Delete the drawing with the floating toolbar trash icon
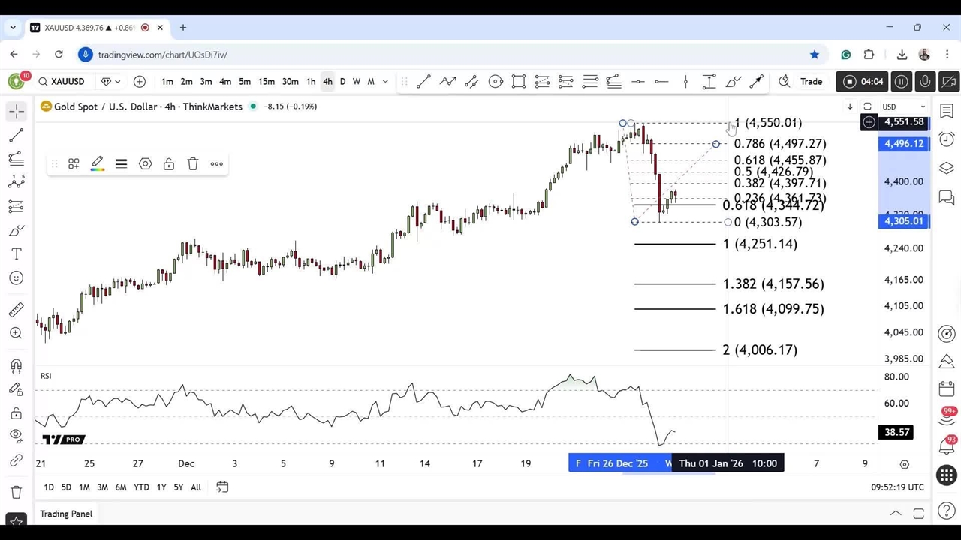The width and height of the screenshot is (961, 540). tap(193, 164)
